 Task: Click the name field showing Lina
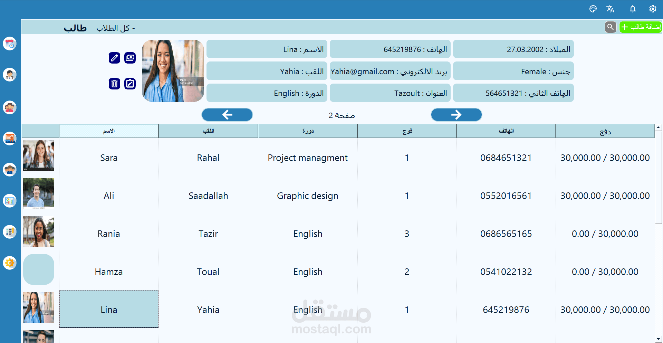267,49
